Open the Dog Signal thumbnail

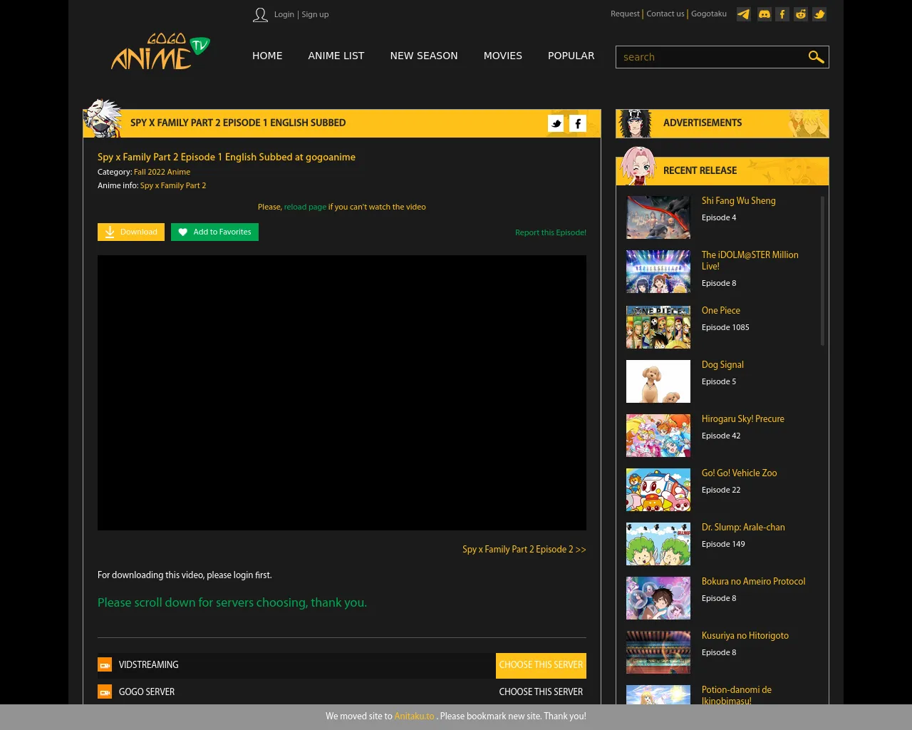pos(658,381)
